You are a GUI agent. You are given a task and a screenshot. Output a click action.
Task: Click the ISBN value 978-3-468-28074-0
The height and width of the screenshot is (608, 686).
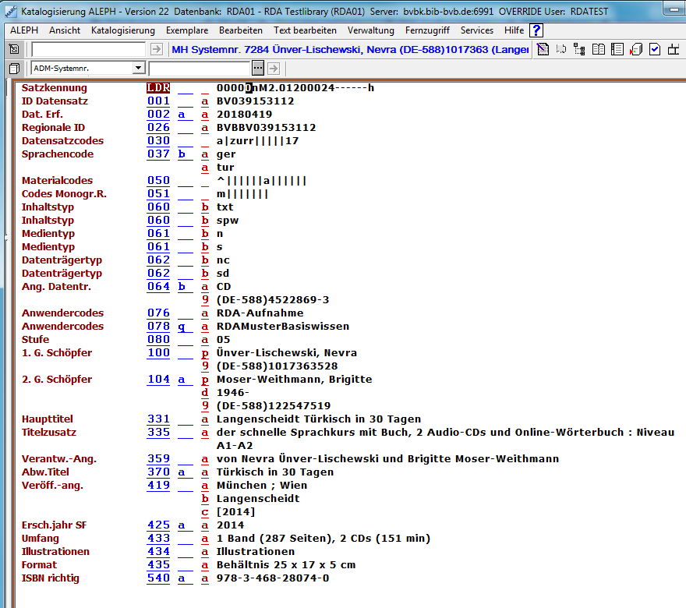pyautogui.click(x=272, y=578)
